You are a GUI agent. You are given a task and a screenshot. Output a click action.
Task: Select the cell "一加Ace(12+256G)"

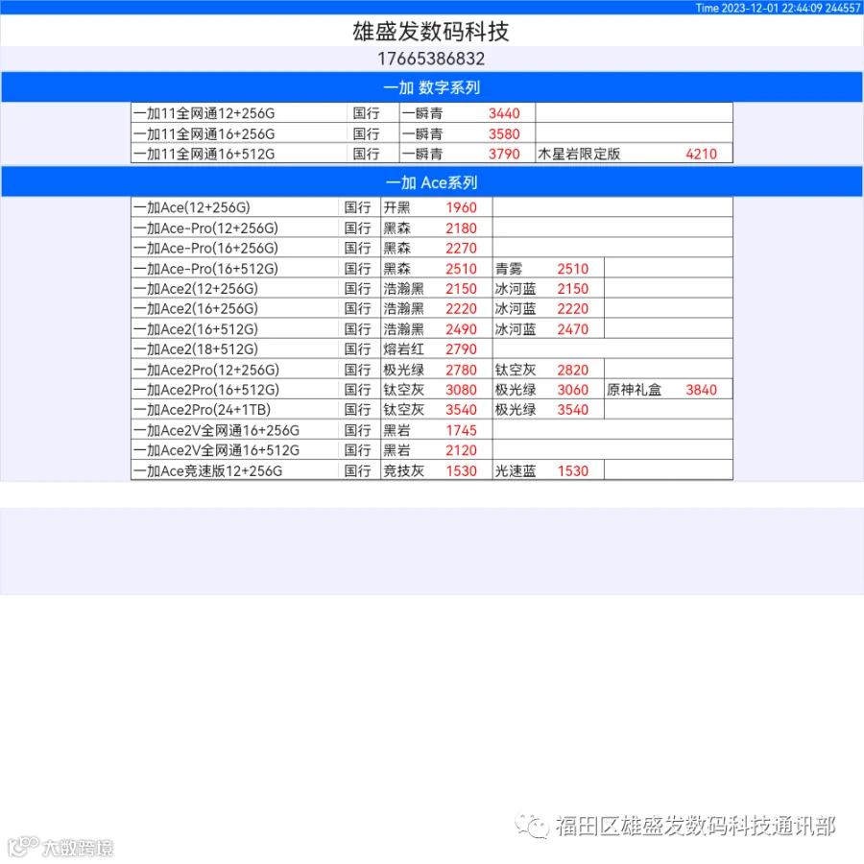192,207
